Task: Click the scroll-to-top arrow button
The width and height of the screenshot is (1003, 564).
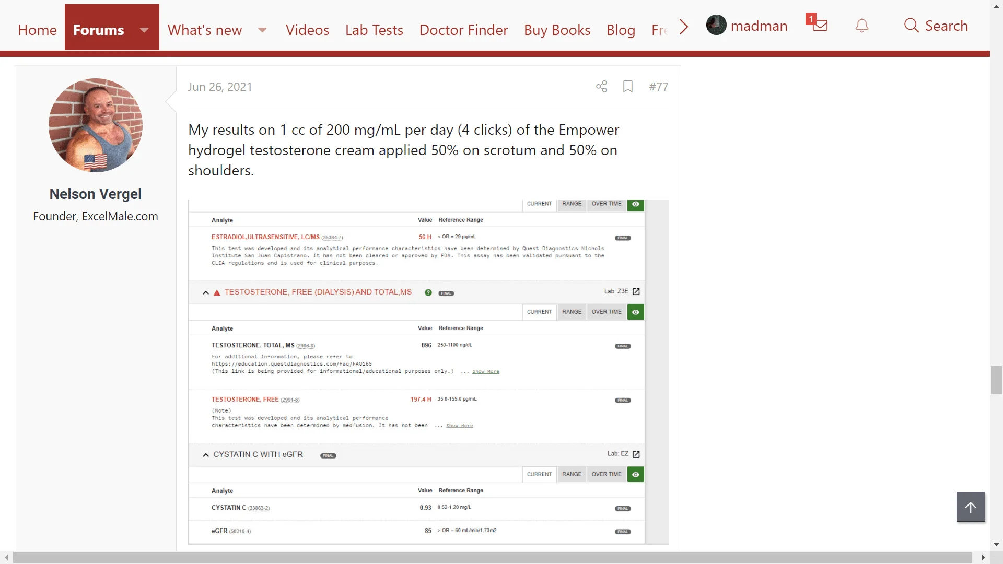Action: 970,507
